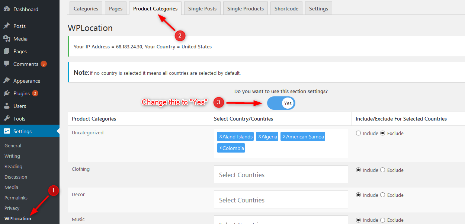Pick Include for the Music category
Image resolution: width=465 pixels, height=224 pixels.
[x=358, y=220]
